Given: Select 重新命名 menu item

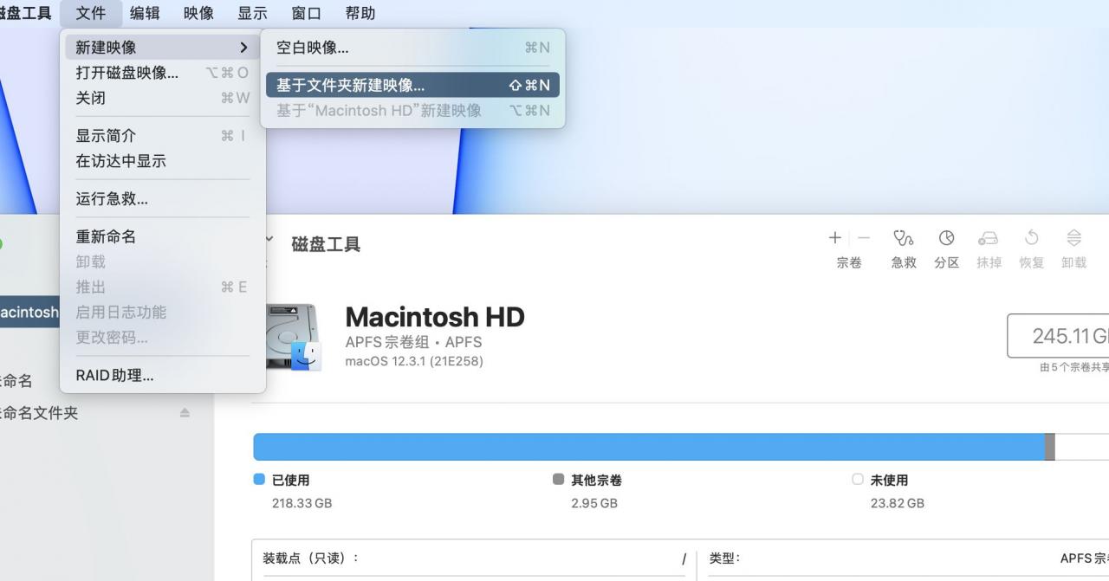Looking at the screenshot, I should tap(162, 236).
